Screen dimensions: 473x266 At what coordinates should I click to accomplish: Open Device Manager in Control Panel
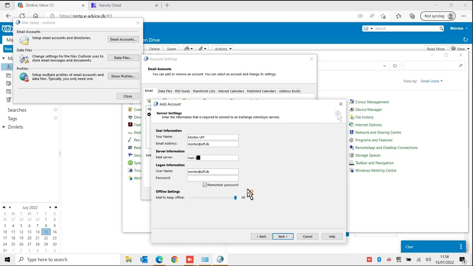click(x=368, y=110)
